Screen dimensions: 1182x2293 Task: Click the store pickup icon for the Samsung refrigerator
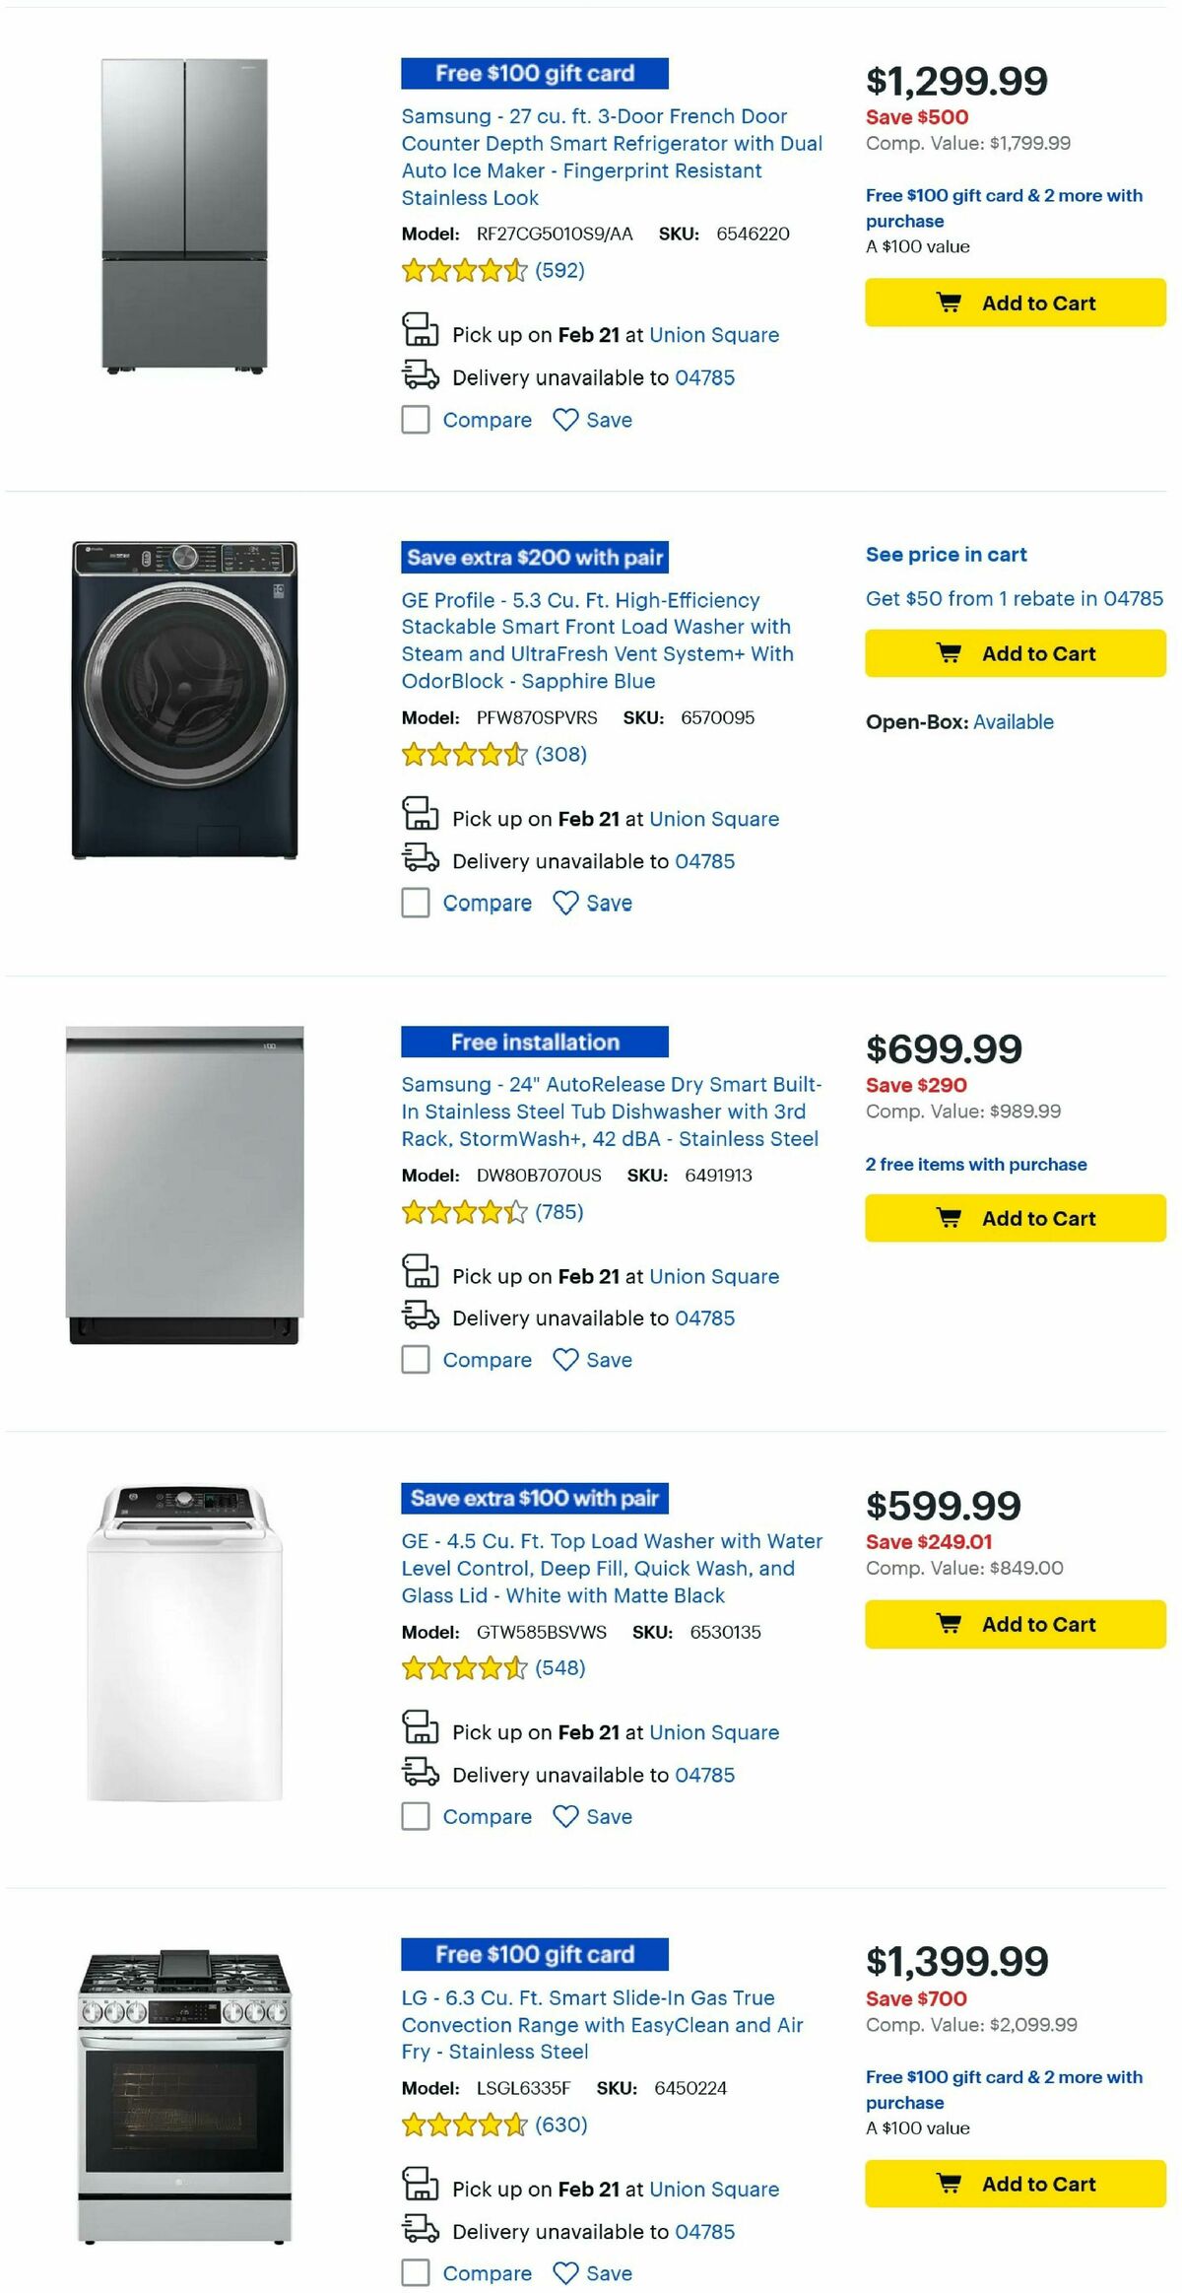coord(421,332)
